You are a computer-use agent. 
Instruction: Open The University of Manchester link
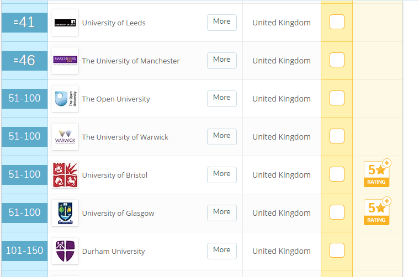point(131,61)
